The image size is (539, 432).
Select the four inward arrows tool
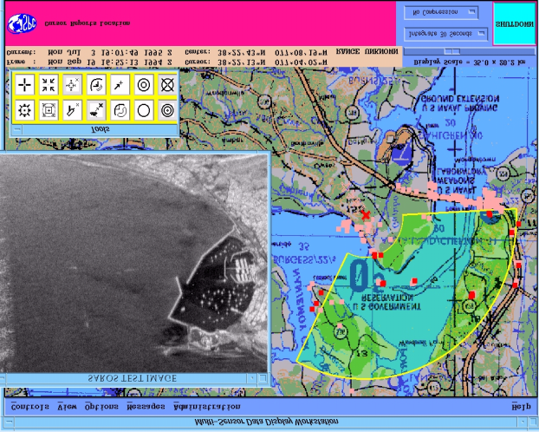tap(49, 85)
